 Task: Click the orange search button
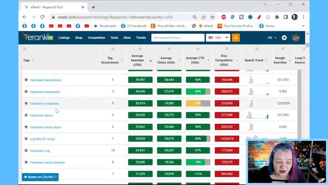tap(236, 38)
